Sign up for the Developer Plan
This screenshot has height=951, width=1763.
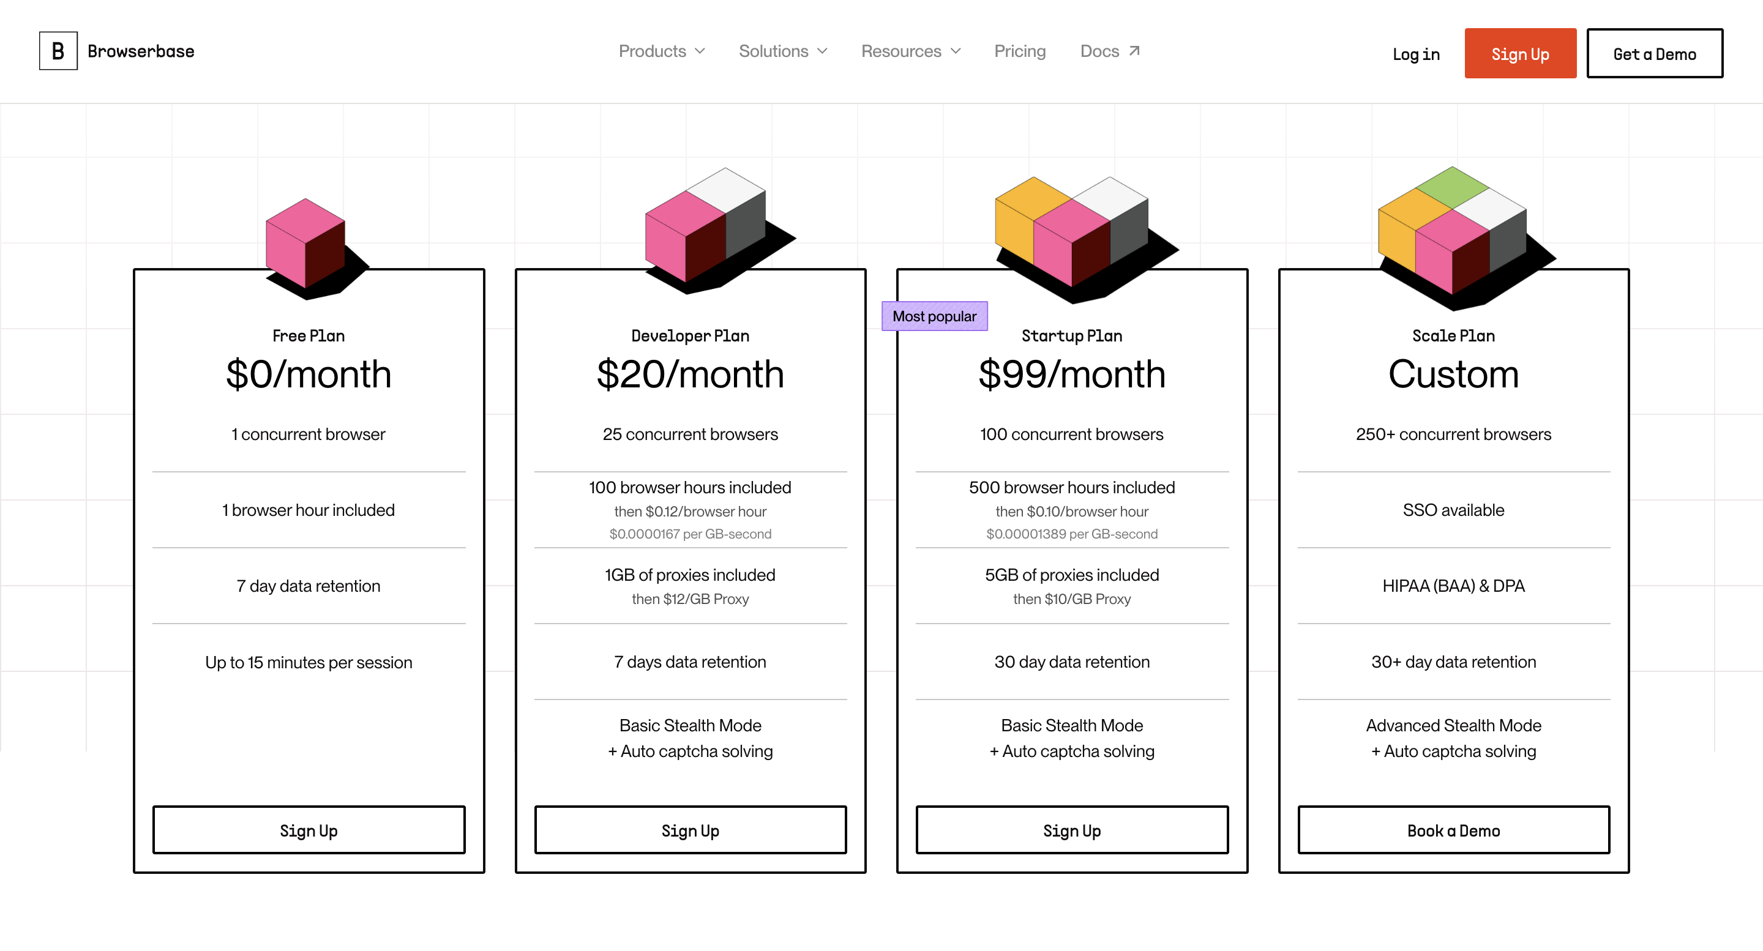690,830
